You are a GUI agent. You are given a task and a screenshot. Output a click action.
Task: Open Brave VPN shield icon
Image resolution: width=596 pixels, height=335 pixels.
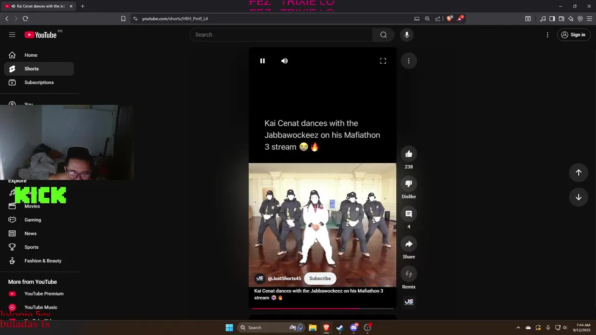[580, 19]
